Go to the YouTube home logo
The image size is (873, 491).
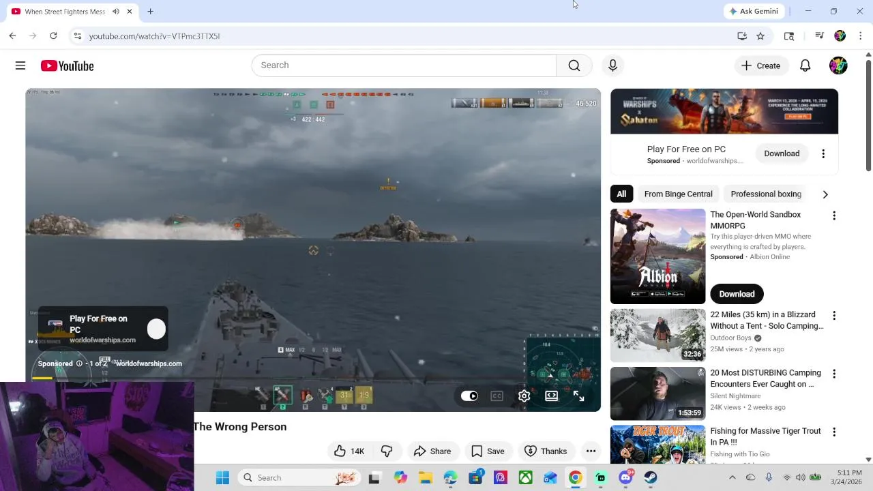[x=67, y=65]
